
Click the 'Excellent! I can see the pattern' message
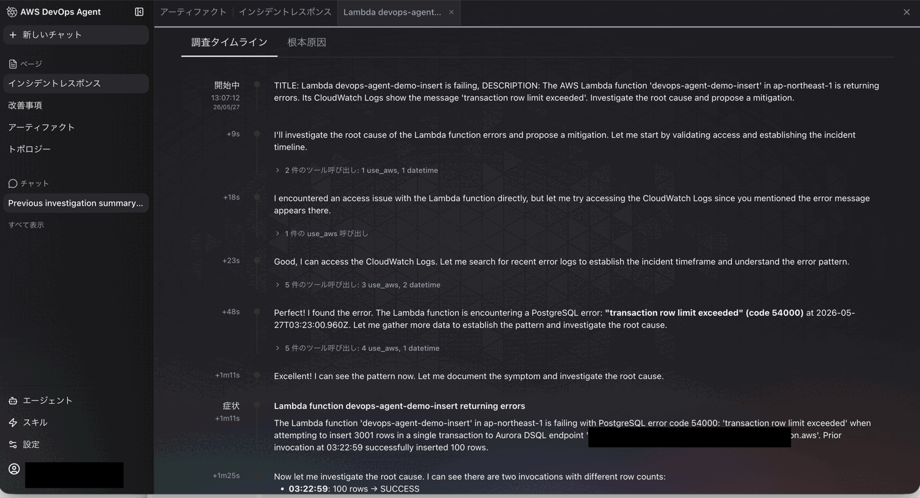(469, 377)
